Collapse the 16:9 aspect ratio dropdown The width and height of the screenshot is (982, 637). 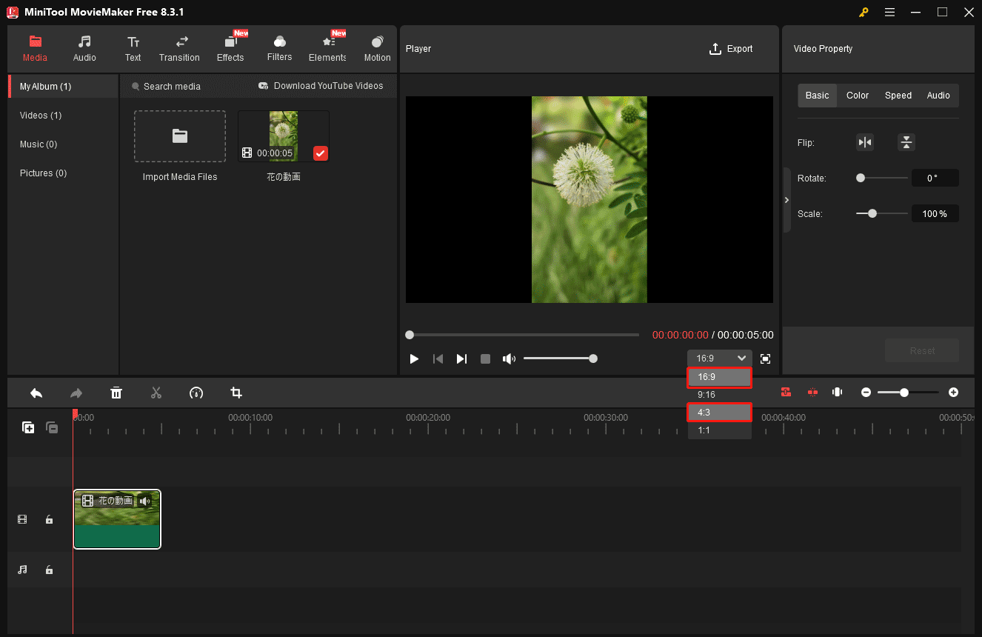point(719,358)
